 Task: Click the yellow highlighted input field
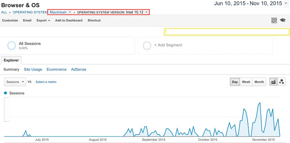[227, 32]
